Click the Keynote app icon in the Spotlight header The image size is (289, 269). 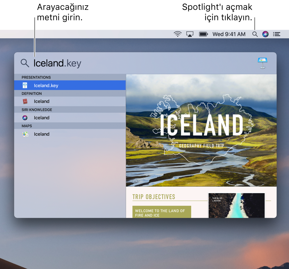(x=263, y=63)
